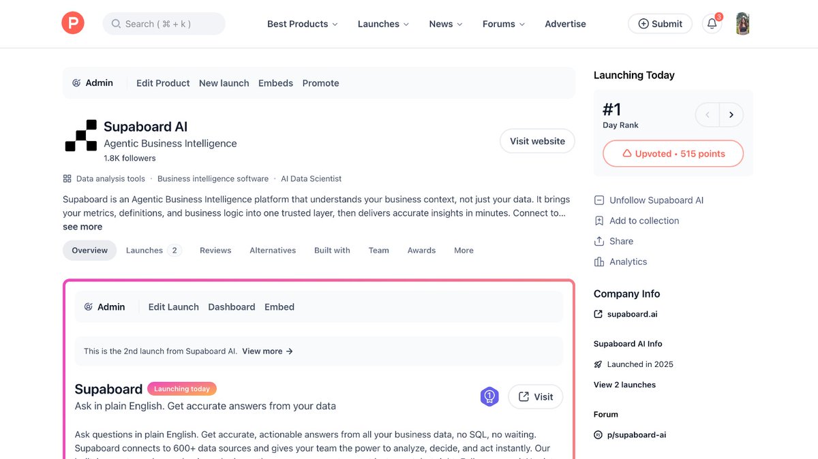Click the Product Hunt logo

(73, 23)
